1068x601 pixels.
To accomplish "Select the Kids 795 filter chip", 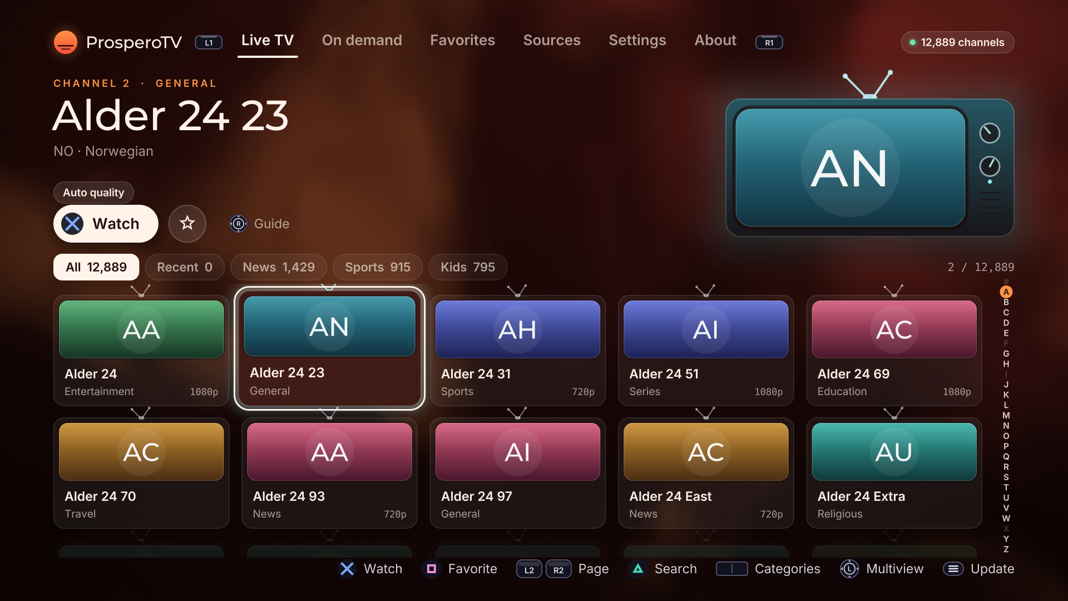I will point(468,267).
